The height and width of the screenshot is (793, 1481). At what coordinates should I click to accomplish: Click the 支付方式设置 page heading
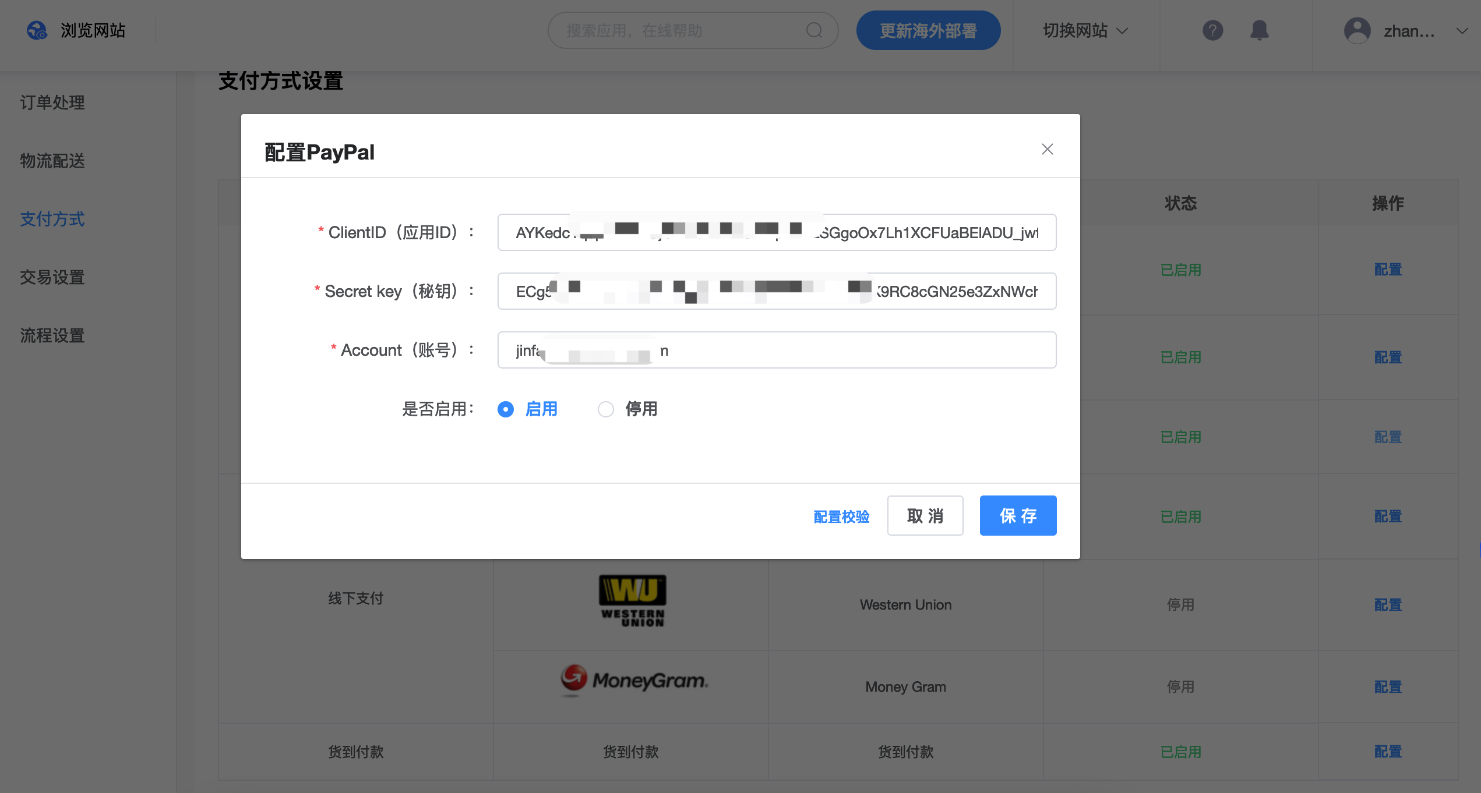pyautogui.click(x=281, y=81)
